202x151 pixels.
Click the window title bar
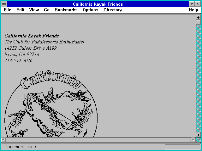98,4
